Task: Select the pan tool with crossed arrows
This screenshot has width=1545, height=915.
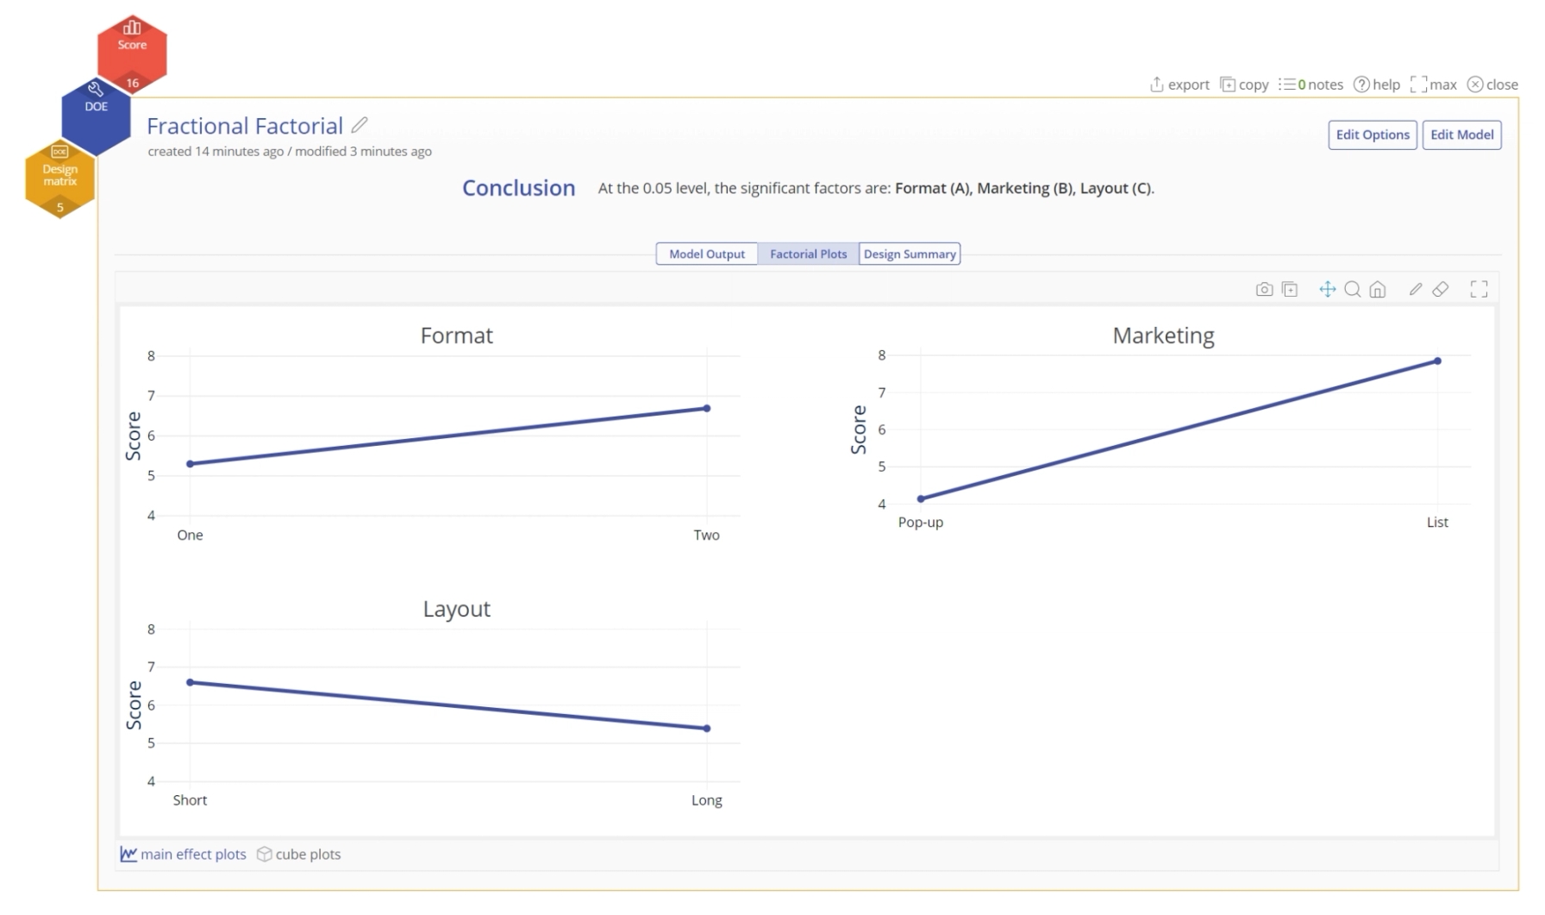Action: 1328,290
